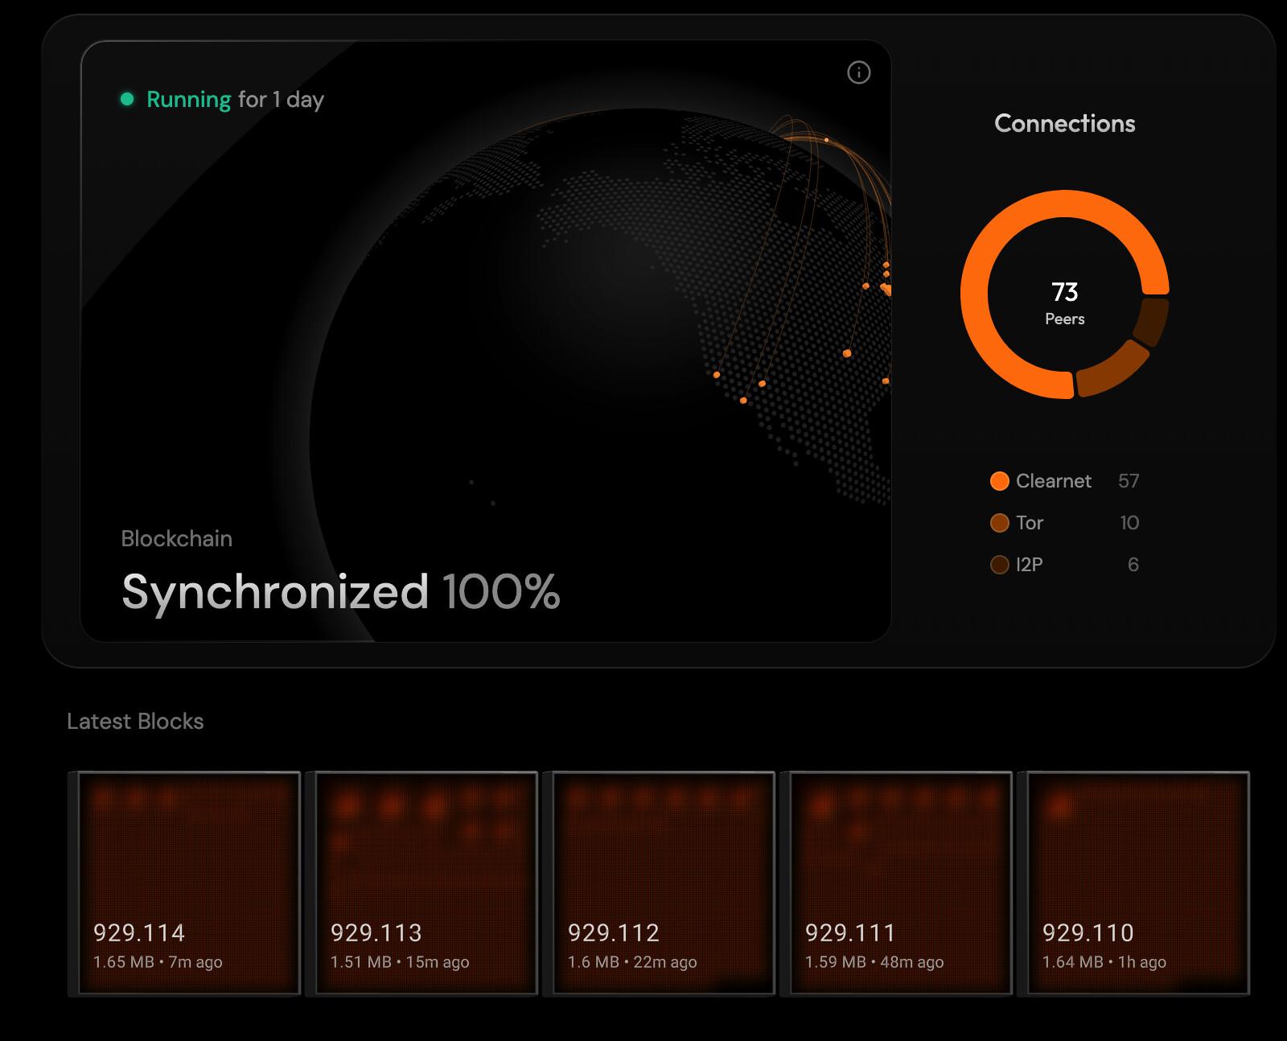Click the Running for 1 day label
The height and width of the screenshot is (1041, 1287).
click(x=235, y=100)
